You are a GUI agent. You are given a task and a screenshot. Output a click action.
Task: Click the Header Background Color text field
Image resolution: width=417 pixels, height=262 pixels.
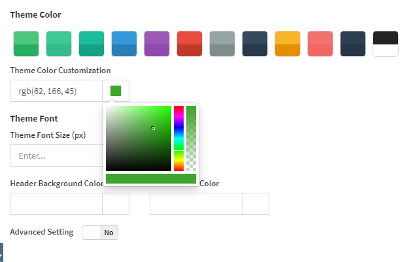[56, 204]
